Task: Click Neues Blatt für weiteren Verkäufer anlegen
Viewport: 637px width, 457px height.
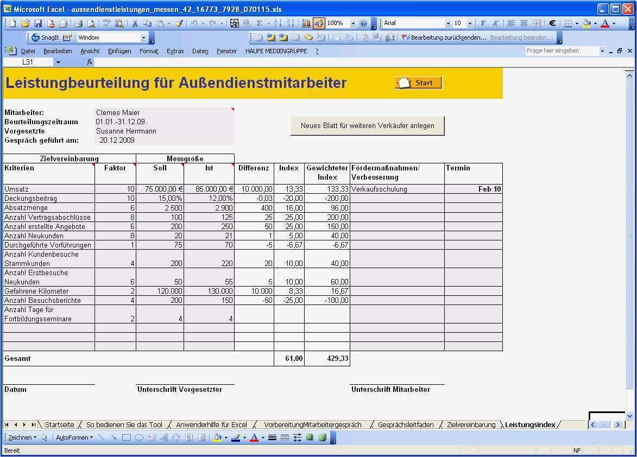Action: pos(367,126)
